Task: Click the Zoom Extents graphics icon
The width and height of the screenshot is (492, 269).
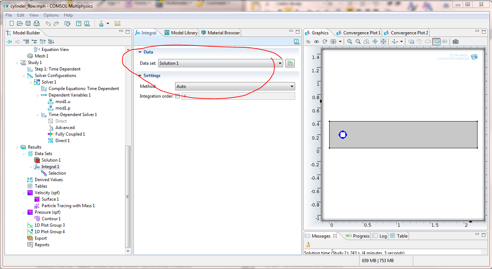Action: coord(383,42)
